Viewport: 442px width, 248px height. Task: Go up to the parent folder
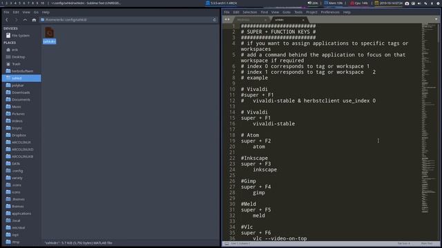coord(25,20)
